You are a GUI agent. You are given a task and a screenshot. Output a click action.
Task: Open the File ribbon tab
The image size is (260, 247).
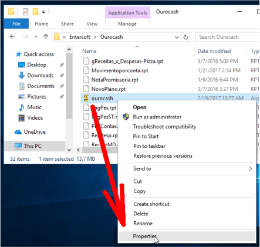16,23
